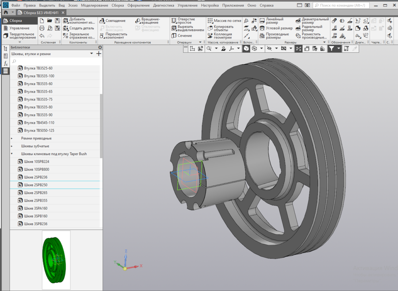Click the Add component (Добавить компонент) tool
398x291 pixels.
pyautogui.click(x=79, y=21)
